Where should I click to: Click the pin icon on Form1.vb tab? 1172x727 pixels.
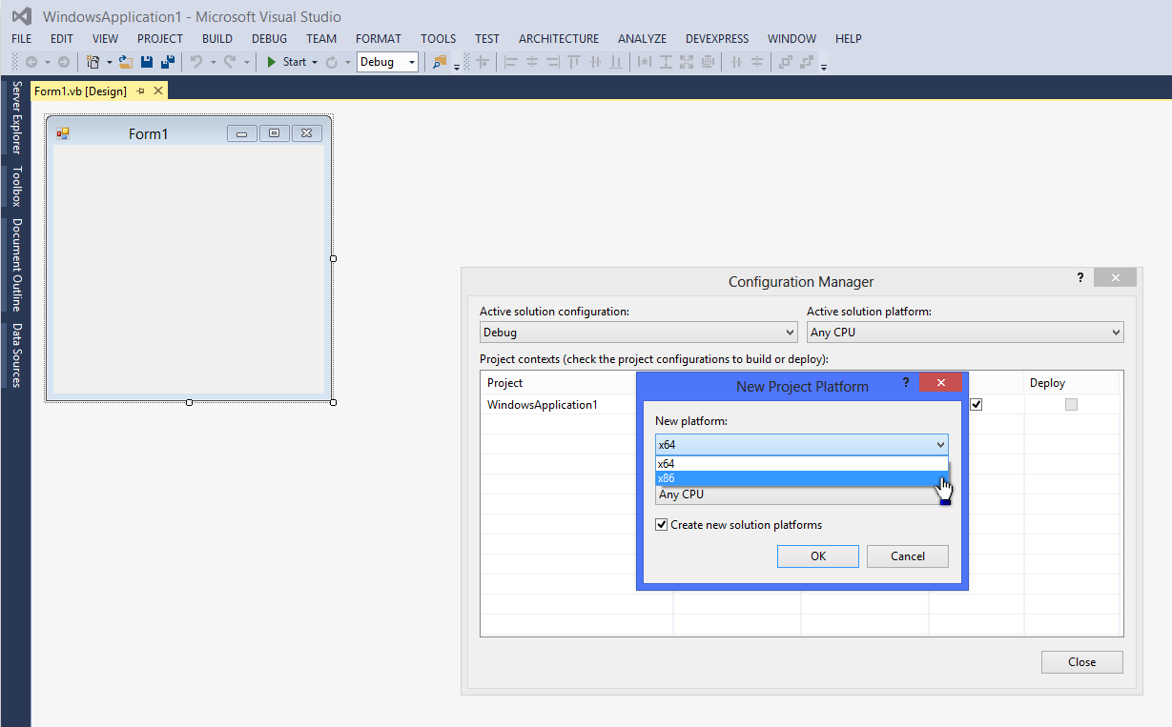click(x=140, y=91)
